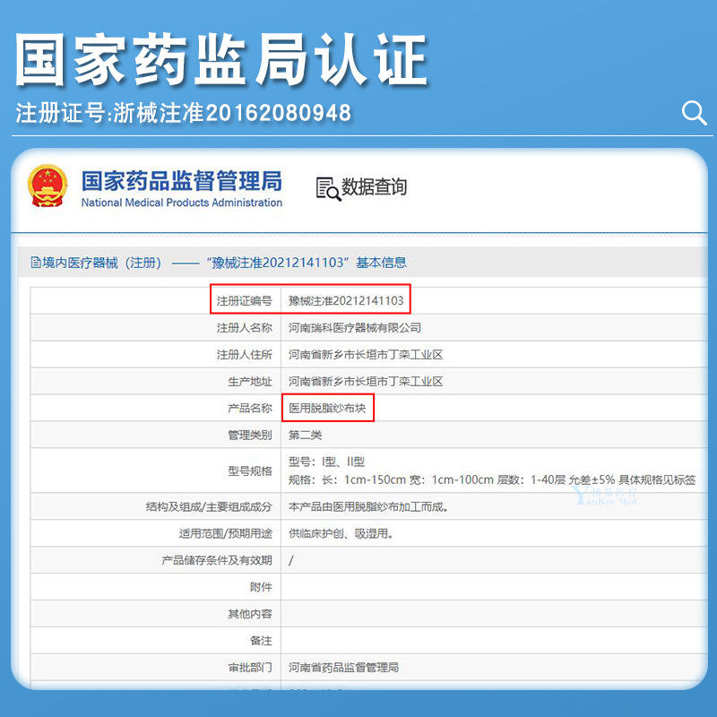This screenshot has width=717, height=717.
Task: Click the 审批部门 label
Action: (250, 668)
